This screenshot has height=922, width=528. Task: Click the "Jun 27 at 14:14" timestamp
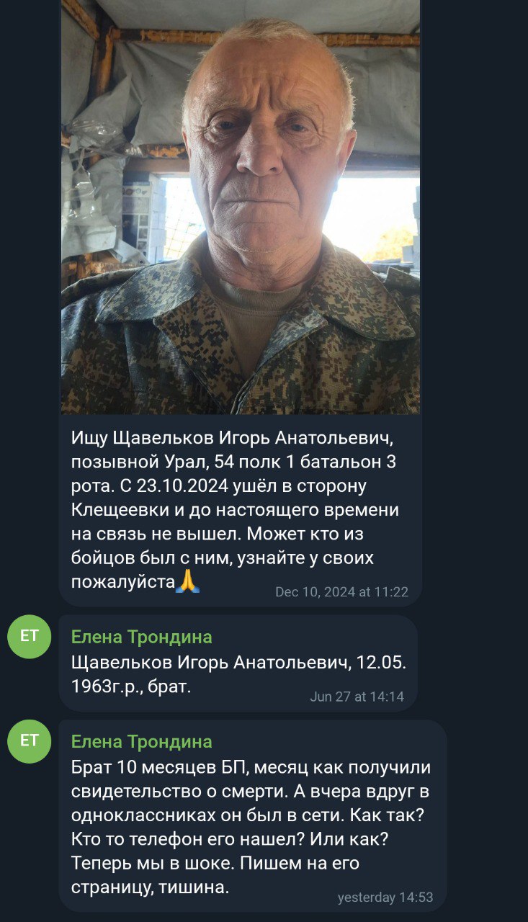[x=357, y=697]
